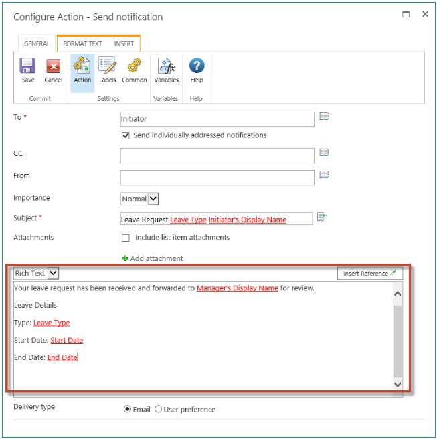Open the Importance dropdown

coord(153,199)
